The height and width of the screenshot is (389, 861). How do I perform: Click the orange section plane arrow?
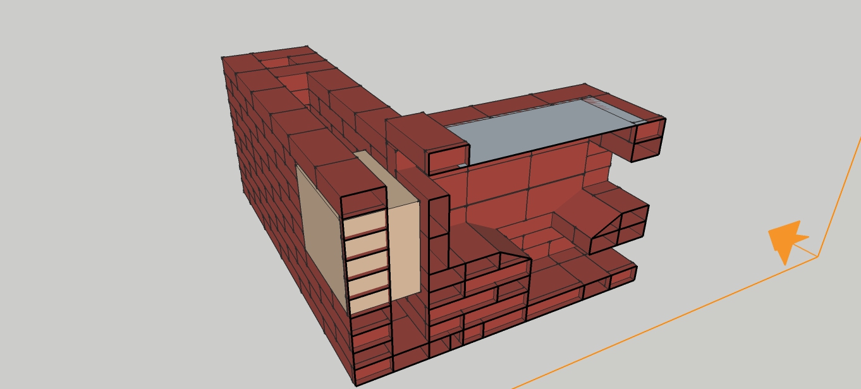tap(786, 240)
